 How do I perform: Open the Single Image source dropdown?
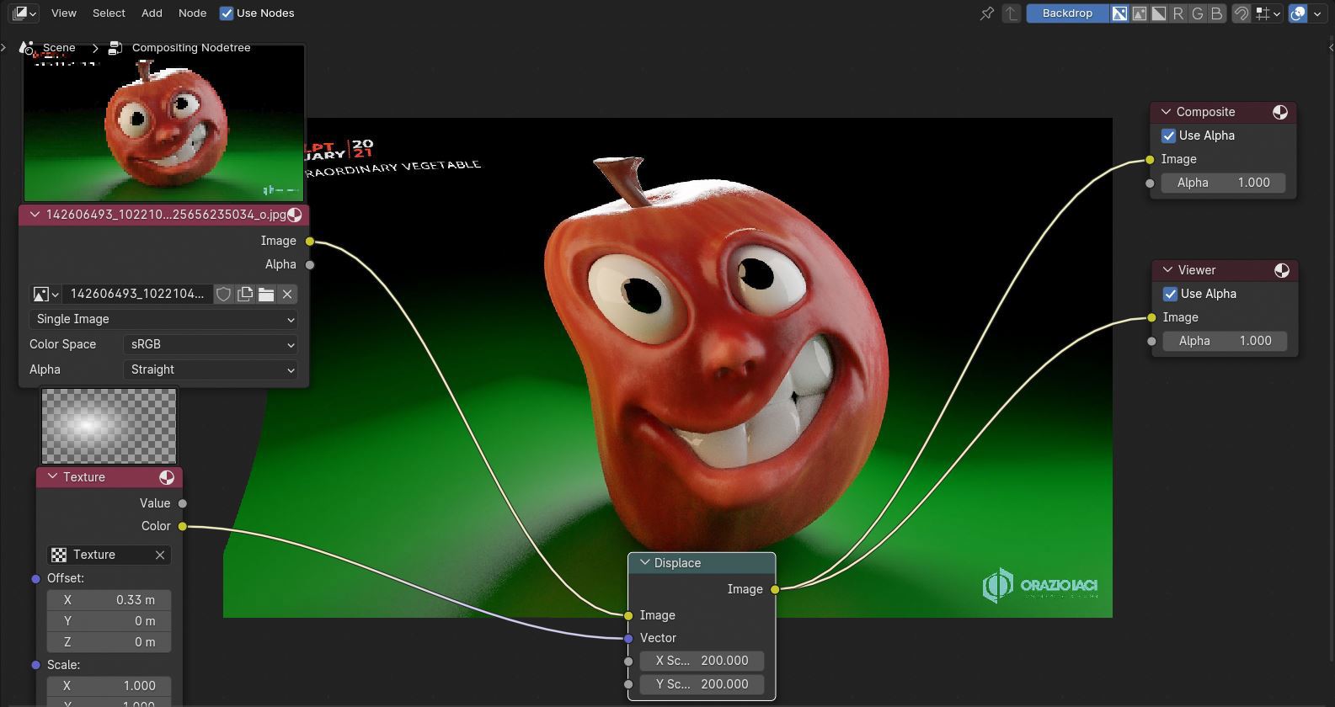[x=163, y=319]
